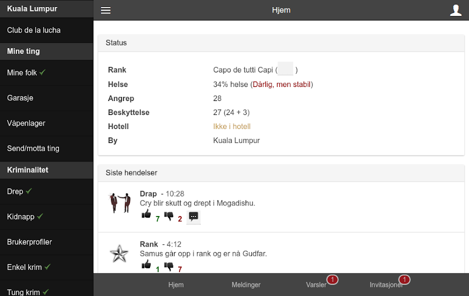Thumbs up the Drap event
Screen dimensions: 469x296
(146, 215)
